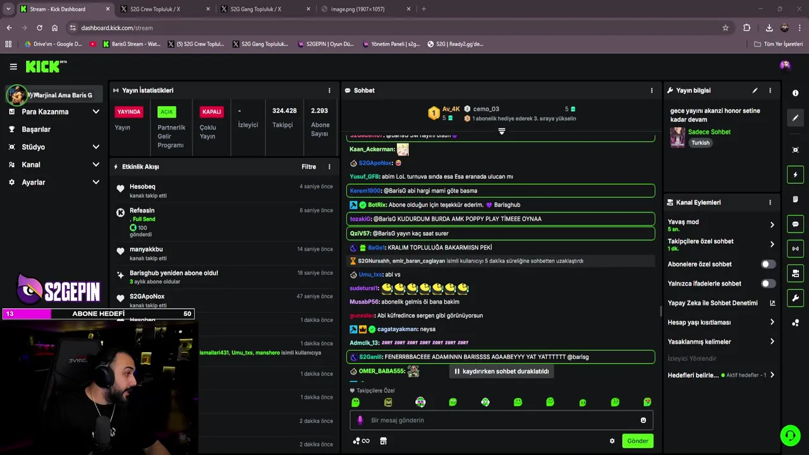Open Yönetim Paneli bookmark
This screenshot has width=809, height=455.
pos(391,44)
